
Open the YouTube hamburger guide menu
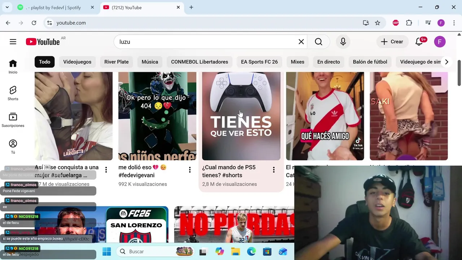[x=13, y=42]
